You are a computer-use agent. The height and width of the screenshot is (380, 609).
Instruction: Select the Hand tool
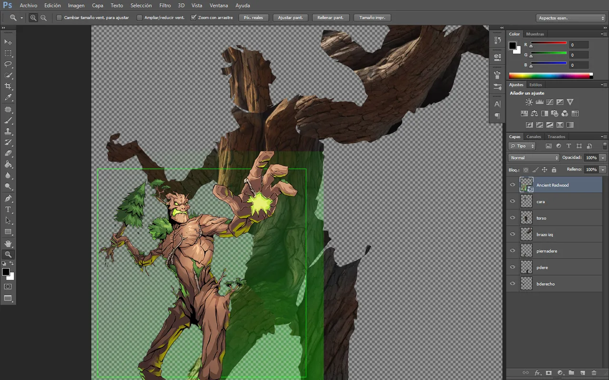click(x=8, y=243)
